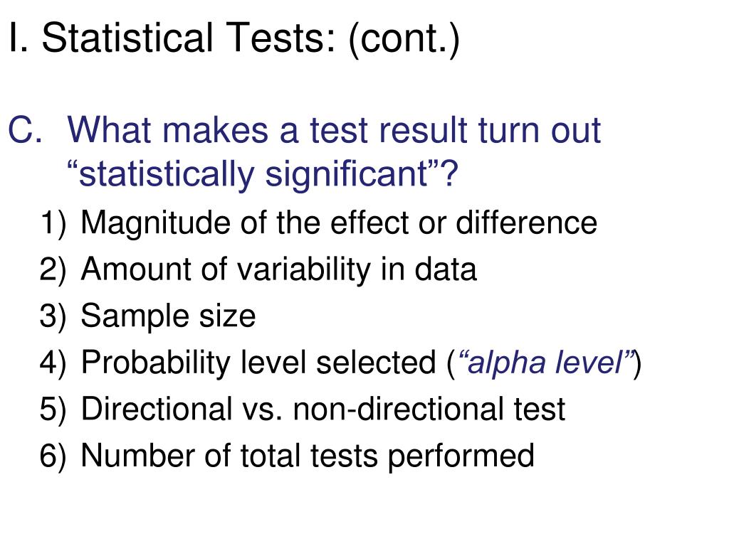Click the word 'difference' in item one
This screenshot has width=729, height=546.
pyautogui.click(x=526, y=223)
